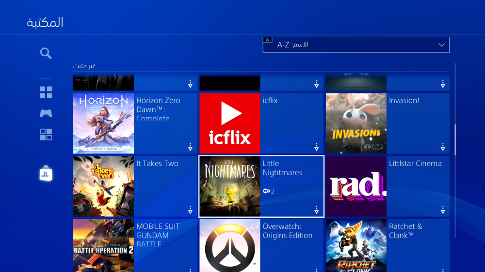Screen dimensions: 485x272
Task: Select the 'icflix' title text
Action: (x=270, y=100)
